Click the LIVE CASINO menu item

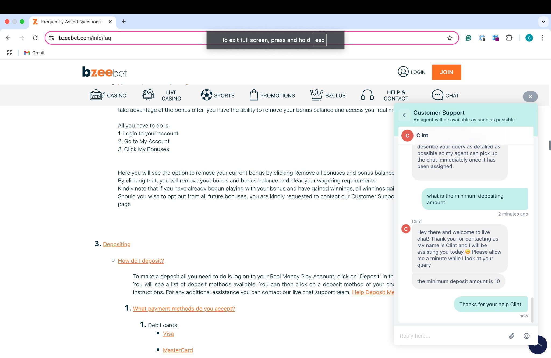click(171, 95)
